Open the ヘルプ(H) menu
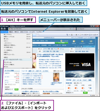The width and height of the screenshot is (100, 111). (39, 32)
